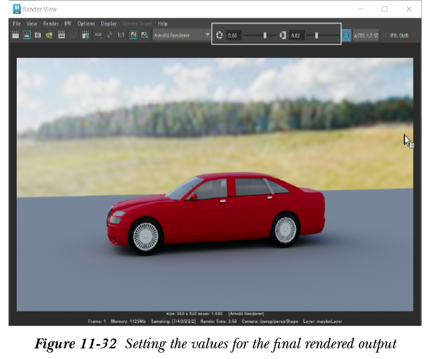Open the Arnold Renderer dropdown
431x359 pixels.
click(x=181, y=35)
